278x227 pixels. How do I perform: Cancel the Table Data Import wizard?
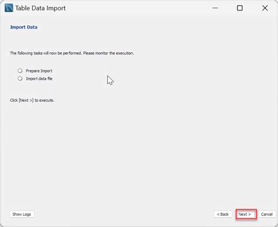[267, 214]
